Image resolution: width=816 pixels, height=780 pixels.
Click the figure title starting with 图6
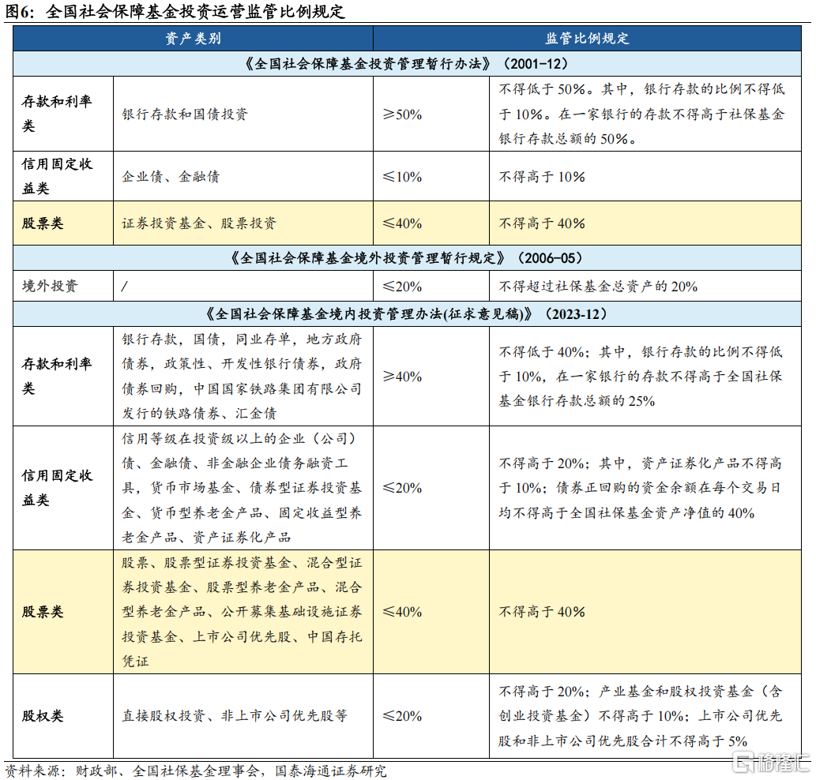(175, 12)
